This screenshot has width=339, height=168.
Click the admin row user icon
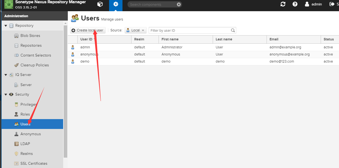[x=73, y=47]
